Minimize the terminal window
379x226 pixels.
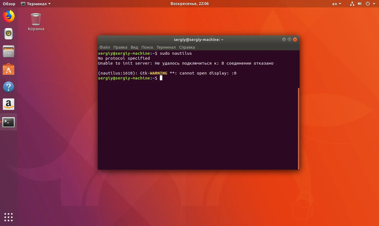[284, 40]
